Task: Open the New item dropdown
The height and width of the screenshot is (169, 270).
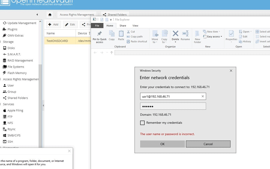Action: pos(211,32)
